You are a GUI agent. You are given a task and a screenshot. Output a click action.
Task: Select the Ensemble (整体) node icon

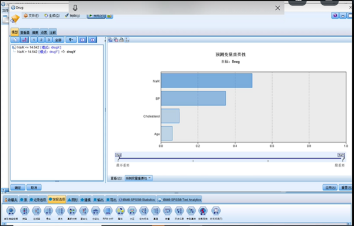(x=120, y=211)
